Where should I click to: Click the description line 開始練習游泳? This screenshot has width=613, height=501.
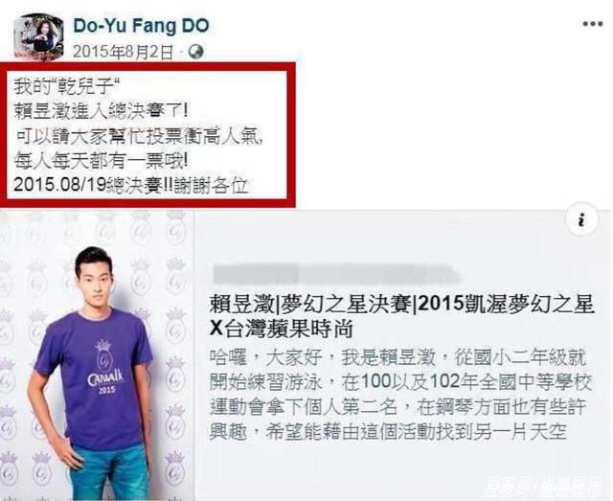tap(400, 382)
